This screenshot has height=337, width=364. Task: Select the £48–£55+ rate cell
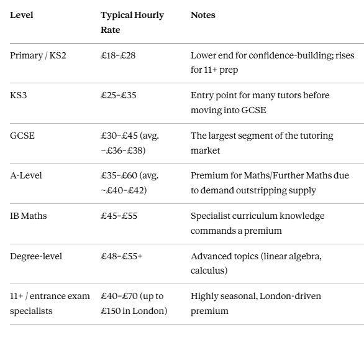pyautogui.click(x=121, y=256)
